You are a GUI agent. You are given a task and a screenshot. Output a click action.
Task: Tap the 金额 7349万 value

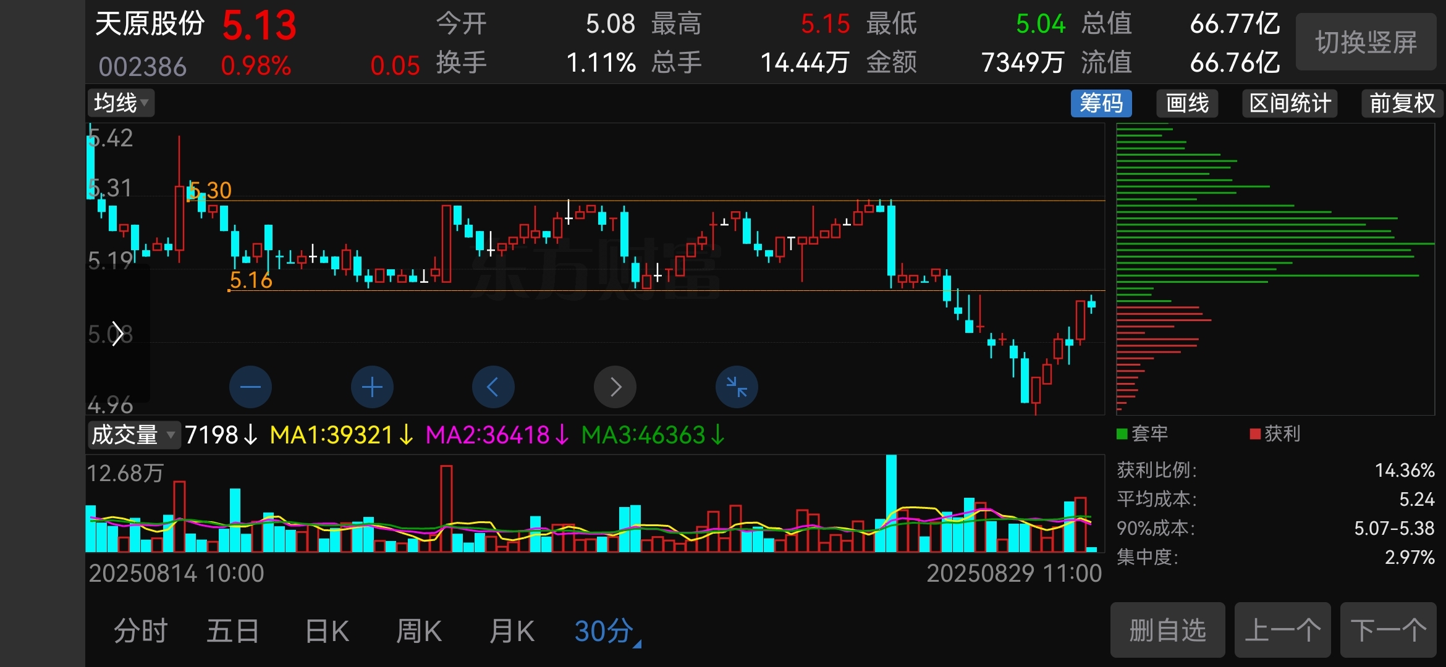pyautogui.click(x=1023, y=62)
